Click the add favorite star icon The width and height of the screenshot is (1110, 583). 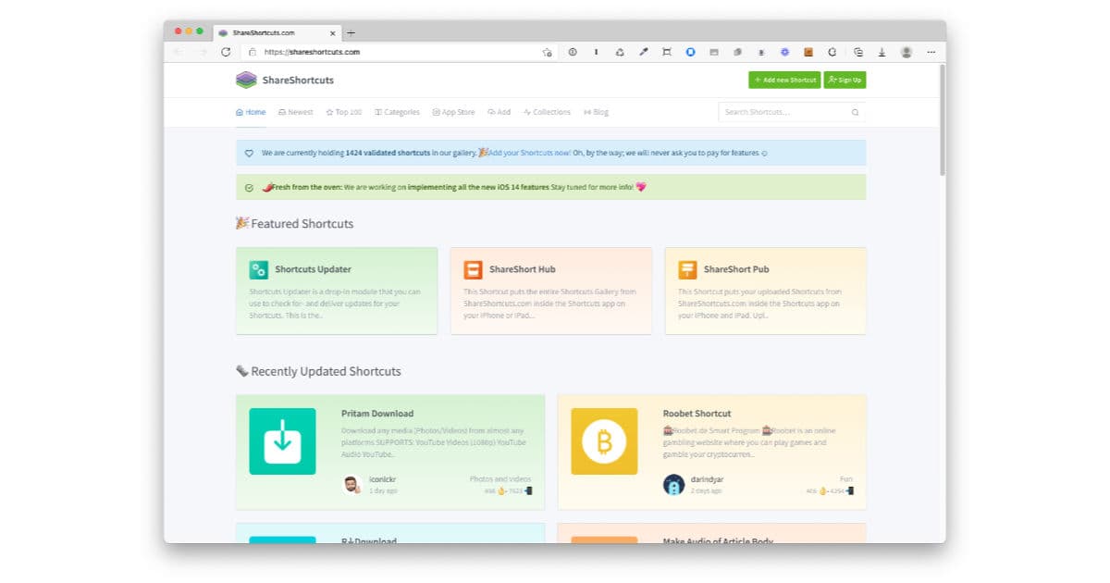coord(547,52)
